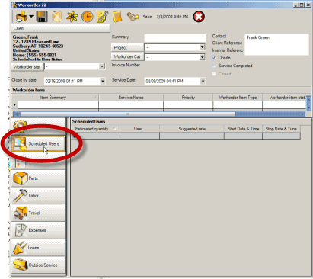
Task: Open the Close by date picker dropdown
Action: (103, 82)
